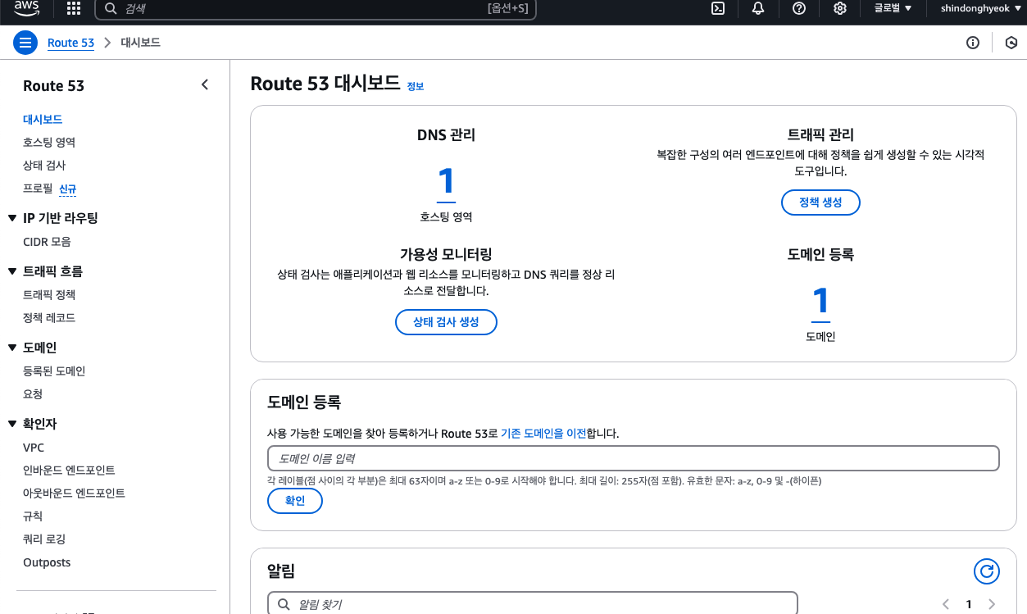Image resolution: width=1027 pixels, height=614 pixels.
Task: Open the settings gear icon
Action: pos(840,8)
